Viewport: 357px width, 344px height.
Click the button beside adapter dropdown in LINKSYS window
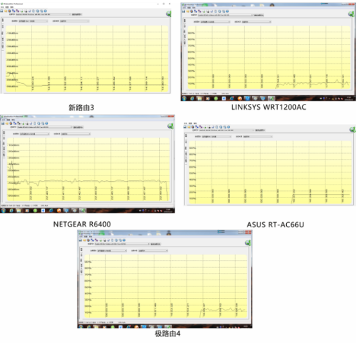(259, 15)
